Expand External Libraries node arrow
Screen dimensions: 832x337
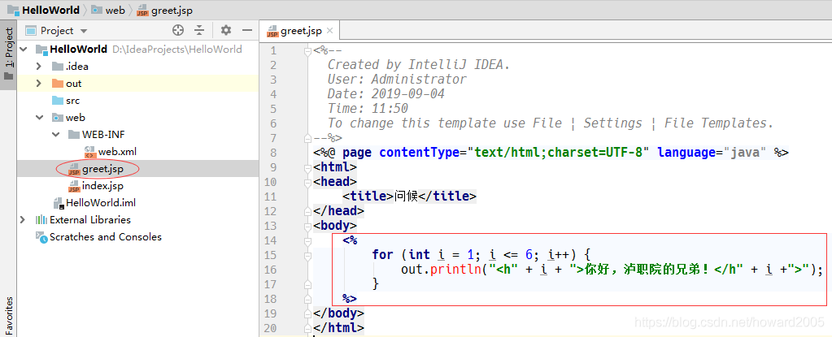[23, 219]
